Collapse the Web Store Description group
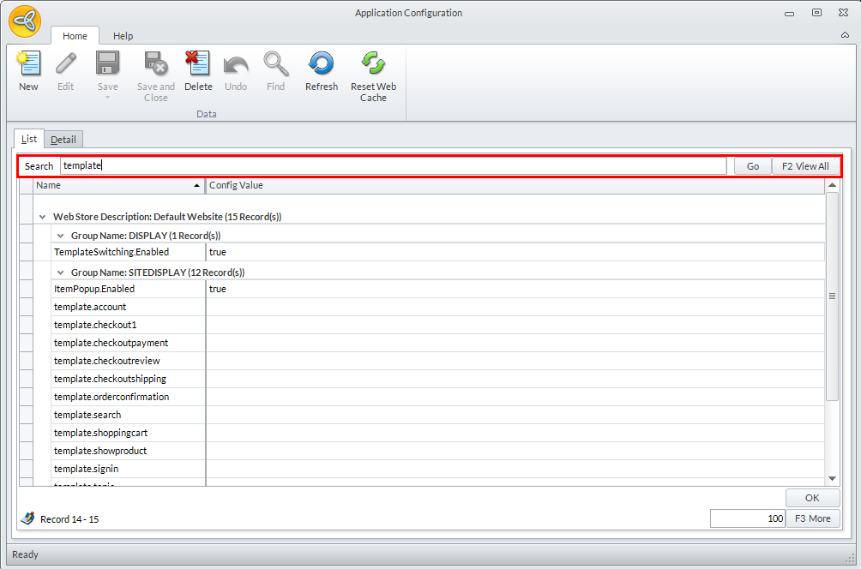The width and height of the screenshot is (861, 569). 42,217
